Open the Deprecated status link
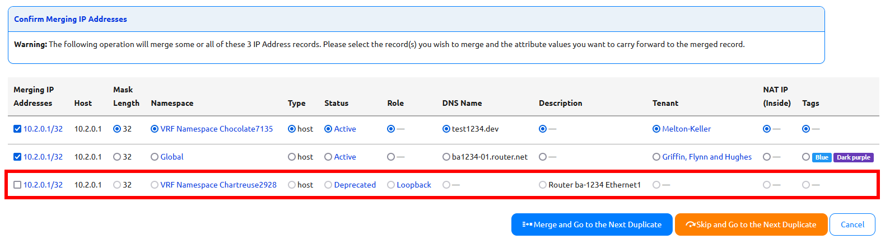Viewport: 890px width, 248px height. click(x=355, y=185)
